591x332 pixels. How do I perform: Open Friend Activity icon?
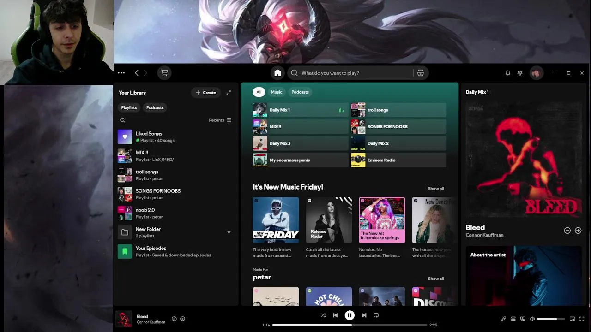[x=520, y=73]
